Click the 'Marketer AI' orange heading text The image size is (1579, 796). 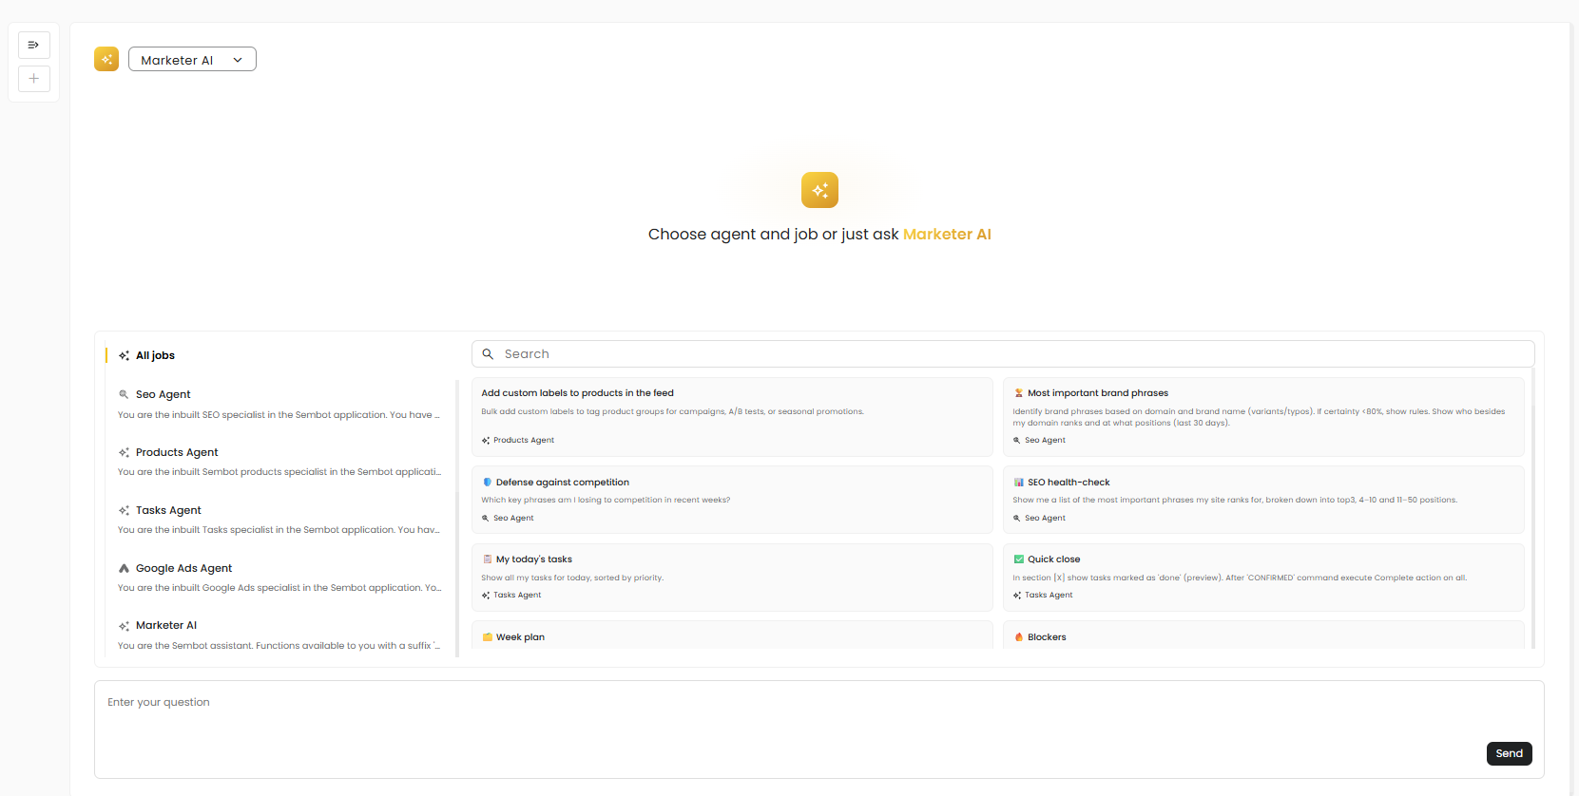[947, 235]
